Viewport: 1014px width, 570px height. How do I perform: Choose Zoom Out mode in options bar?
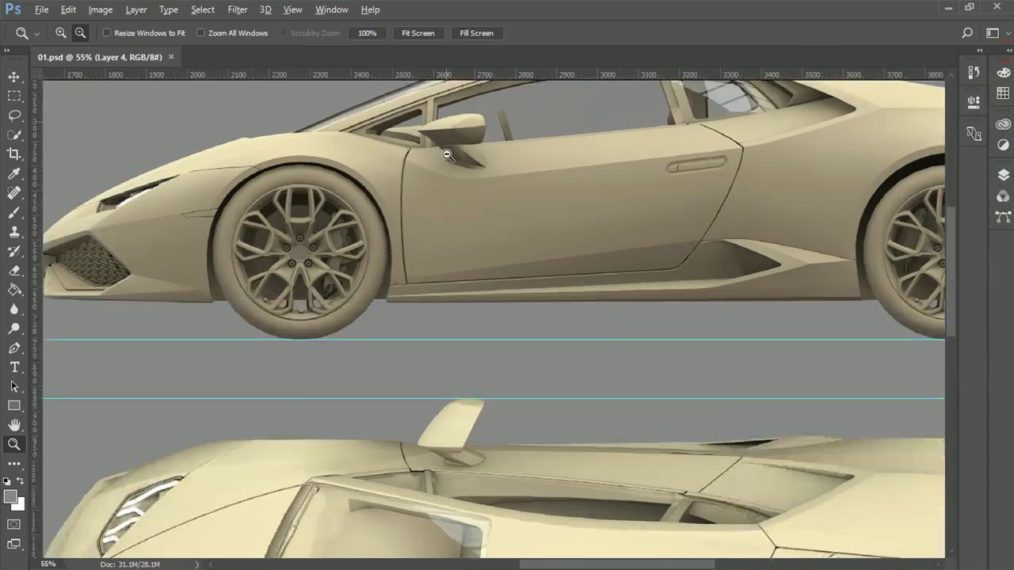coord(80,33)
